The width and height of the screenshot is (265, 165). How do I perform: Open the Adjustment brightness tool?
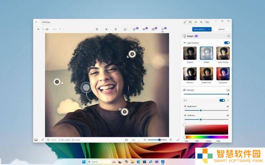(x=106, y=29)
